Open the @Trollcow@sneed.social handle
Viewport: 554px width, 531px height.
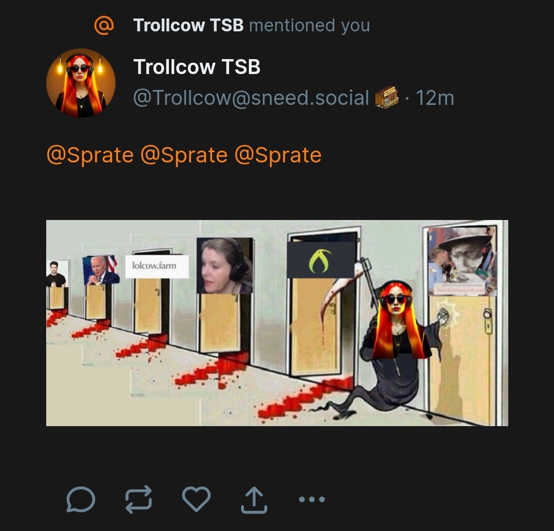pyautogui.click(x=251, y=98)
